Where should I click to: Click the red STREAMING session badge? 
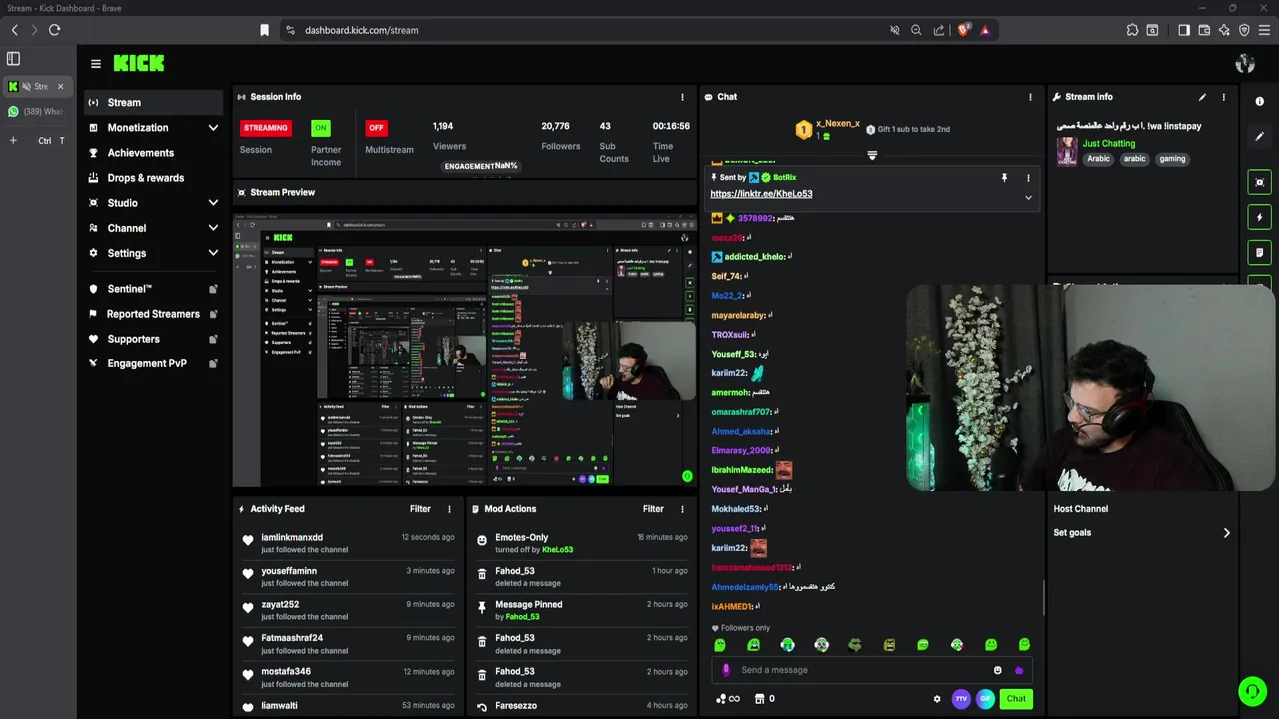[x=265, y=128]
